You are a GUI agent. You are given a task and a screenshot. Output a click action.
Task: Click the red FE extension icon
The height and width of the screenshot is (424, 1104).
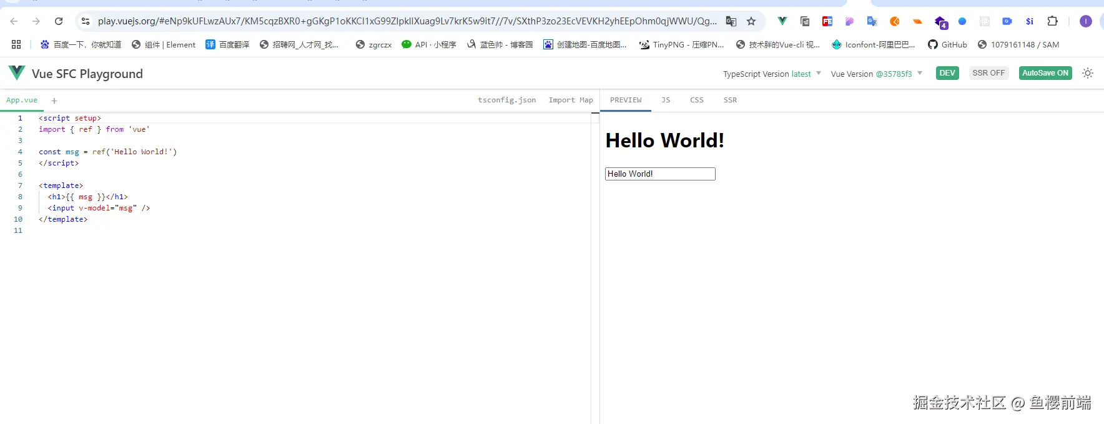pyautogui.click(x=827, y=21)
